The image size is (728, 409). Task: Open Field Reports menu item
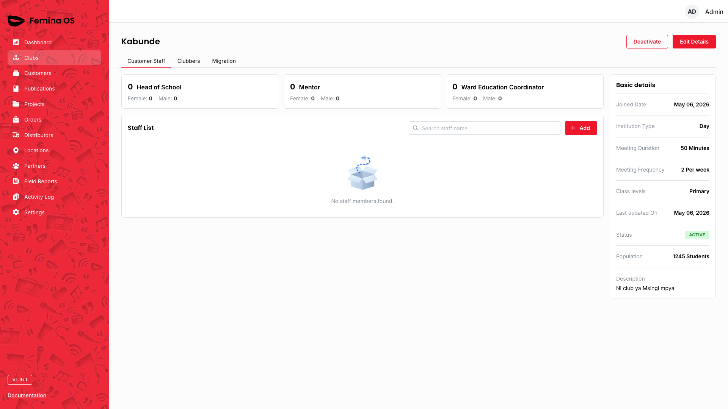point(54,181)
